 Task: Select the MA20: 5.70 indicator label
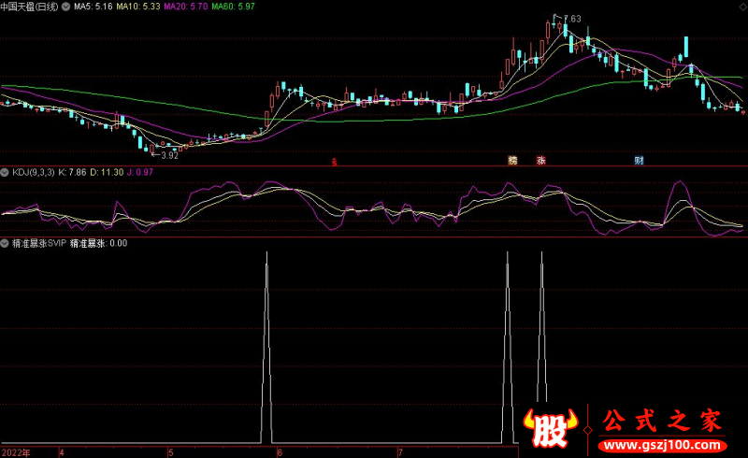tap(185, 7)
